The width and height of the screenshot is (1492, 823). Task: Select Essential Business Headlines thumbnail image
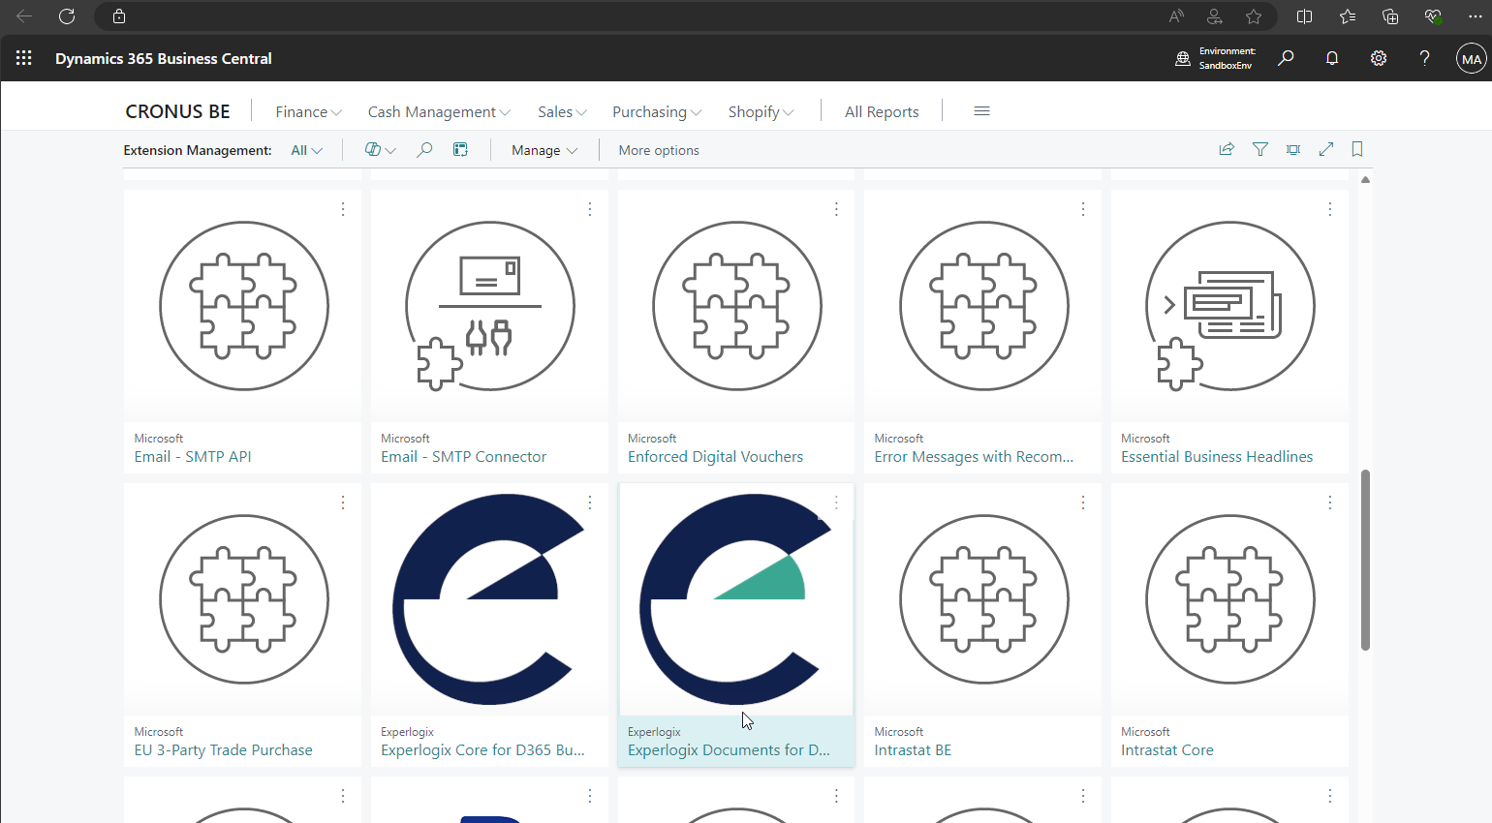click(x=1229, y=306)
